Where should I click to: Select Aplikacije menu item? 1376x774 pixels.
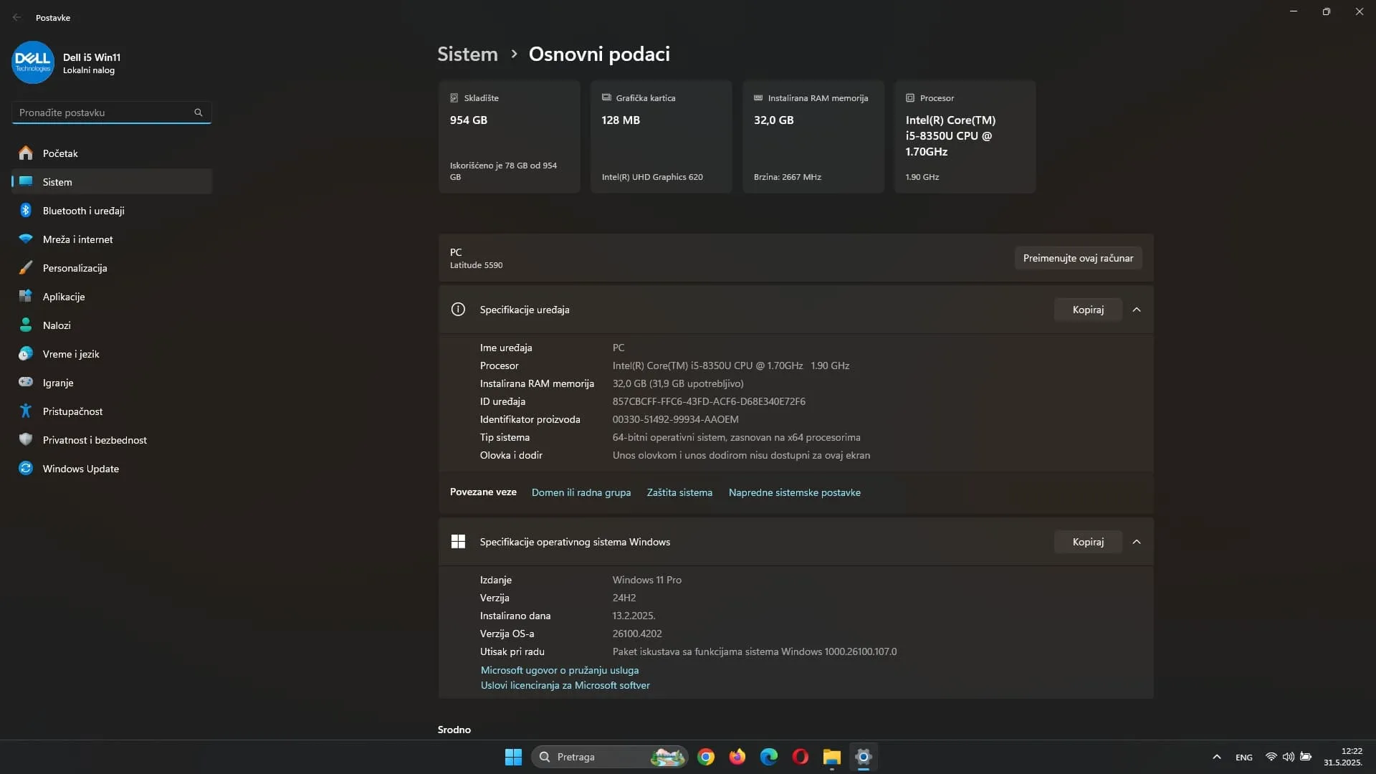pyautogui.click(x=112, y=297)
